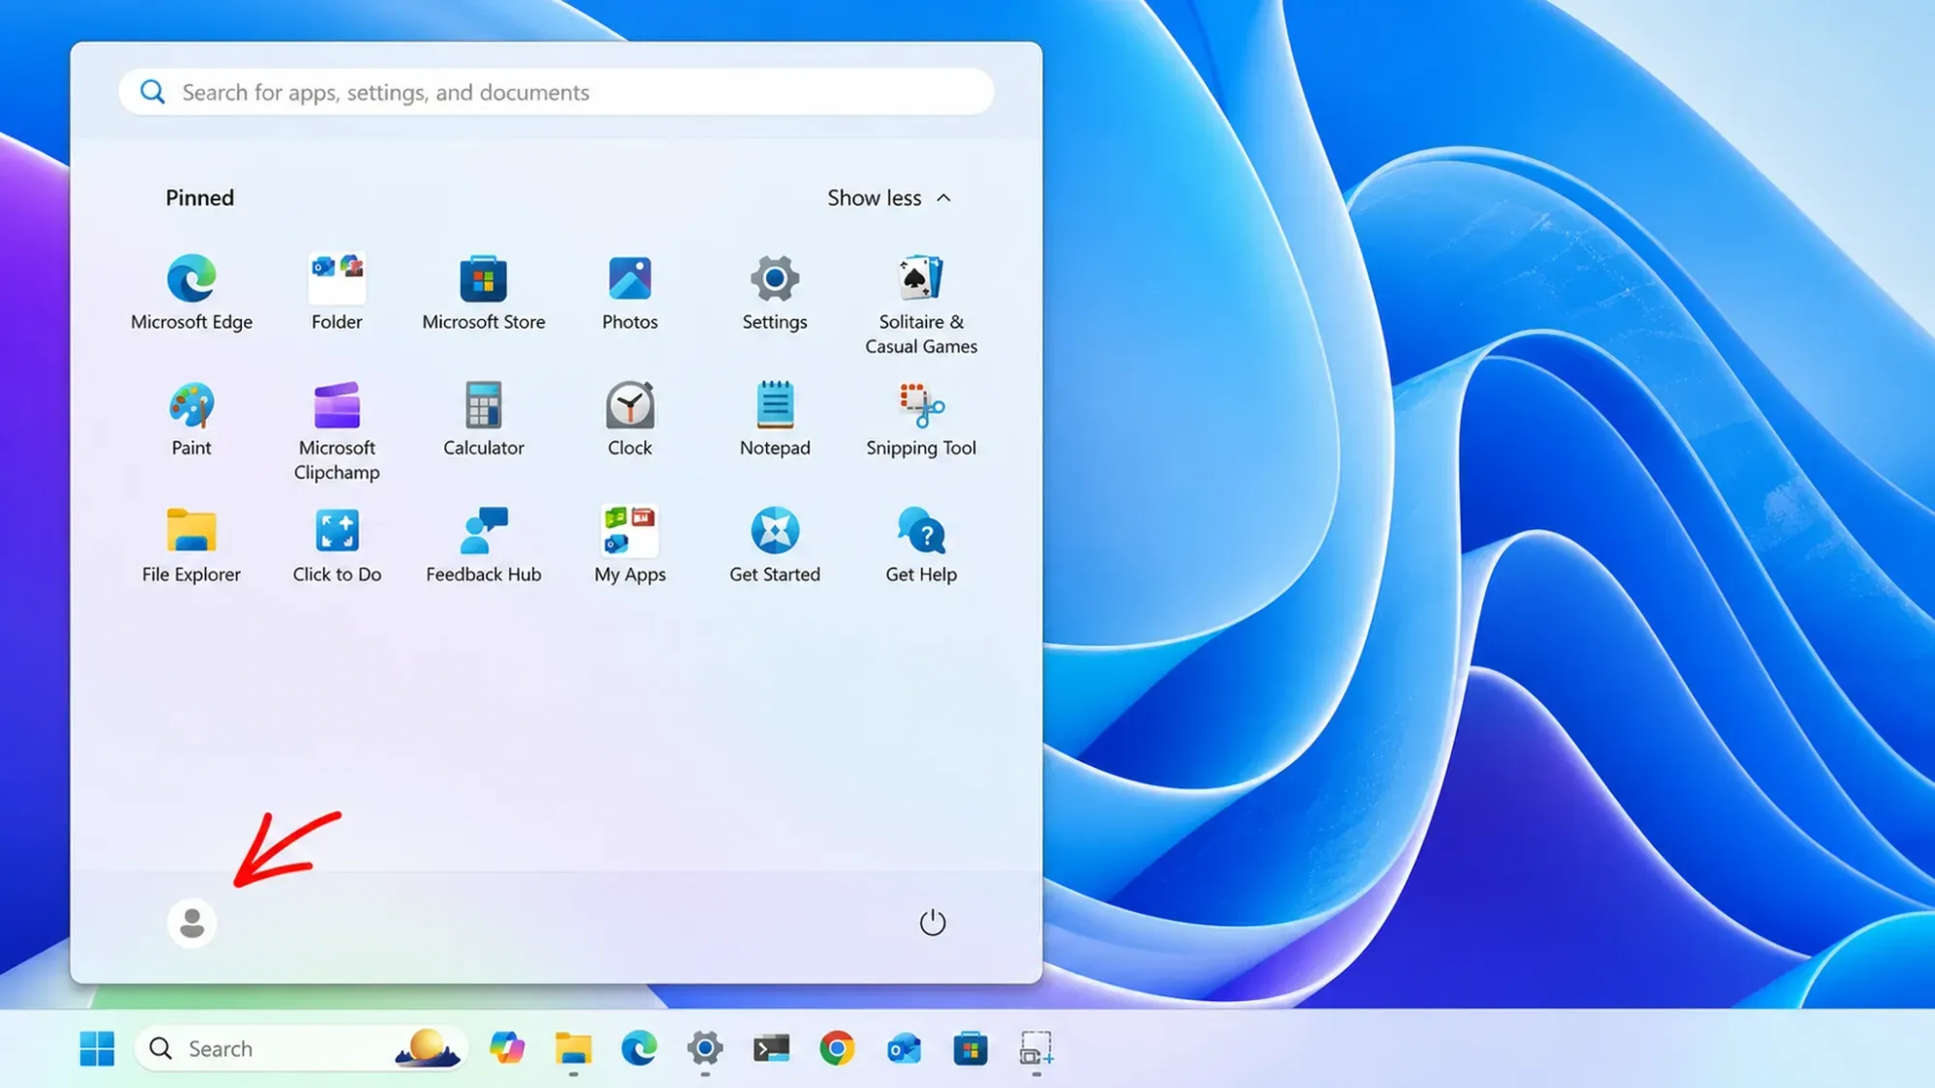
Task: Open Settings from the pinned grid
Action: pyautogui.click(x=775, y=293)
